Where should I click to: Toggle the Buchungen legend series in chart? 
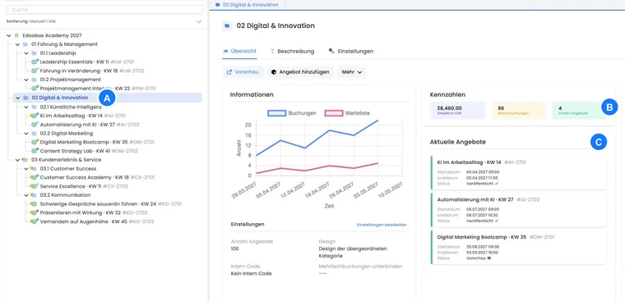[x=292, y=113]
